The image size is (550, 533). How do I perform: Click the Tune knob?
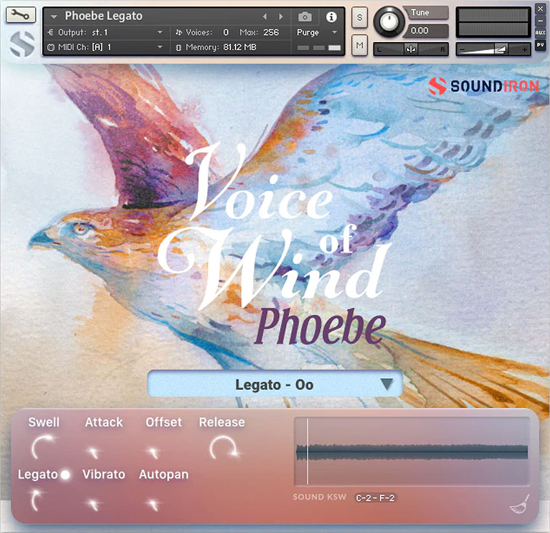click(389, 21)
